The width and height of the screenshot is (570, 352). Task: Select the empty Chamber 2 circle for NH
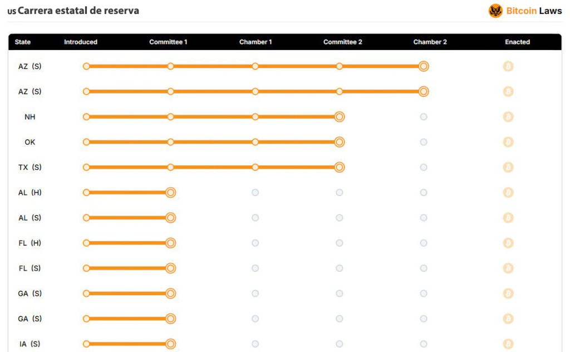pyautogui.click(x=424, y=117)
